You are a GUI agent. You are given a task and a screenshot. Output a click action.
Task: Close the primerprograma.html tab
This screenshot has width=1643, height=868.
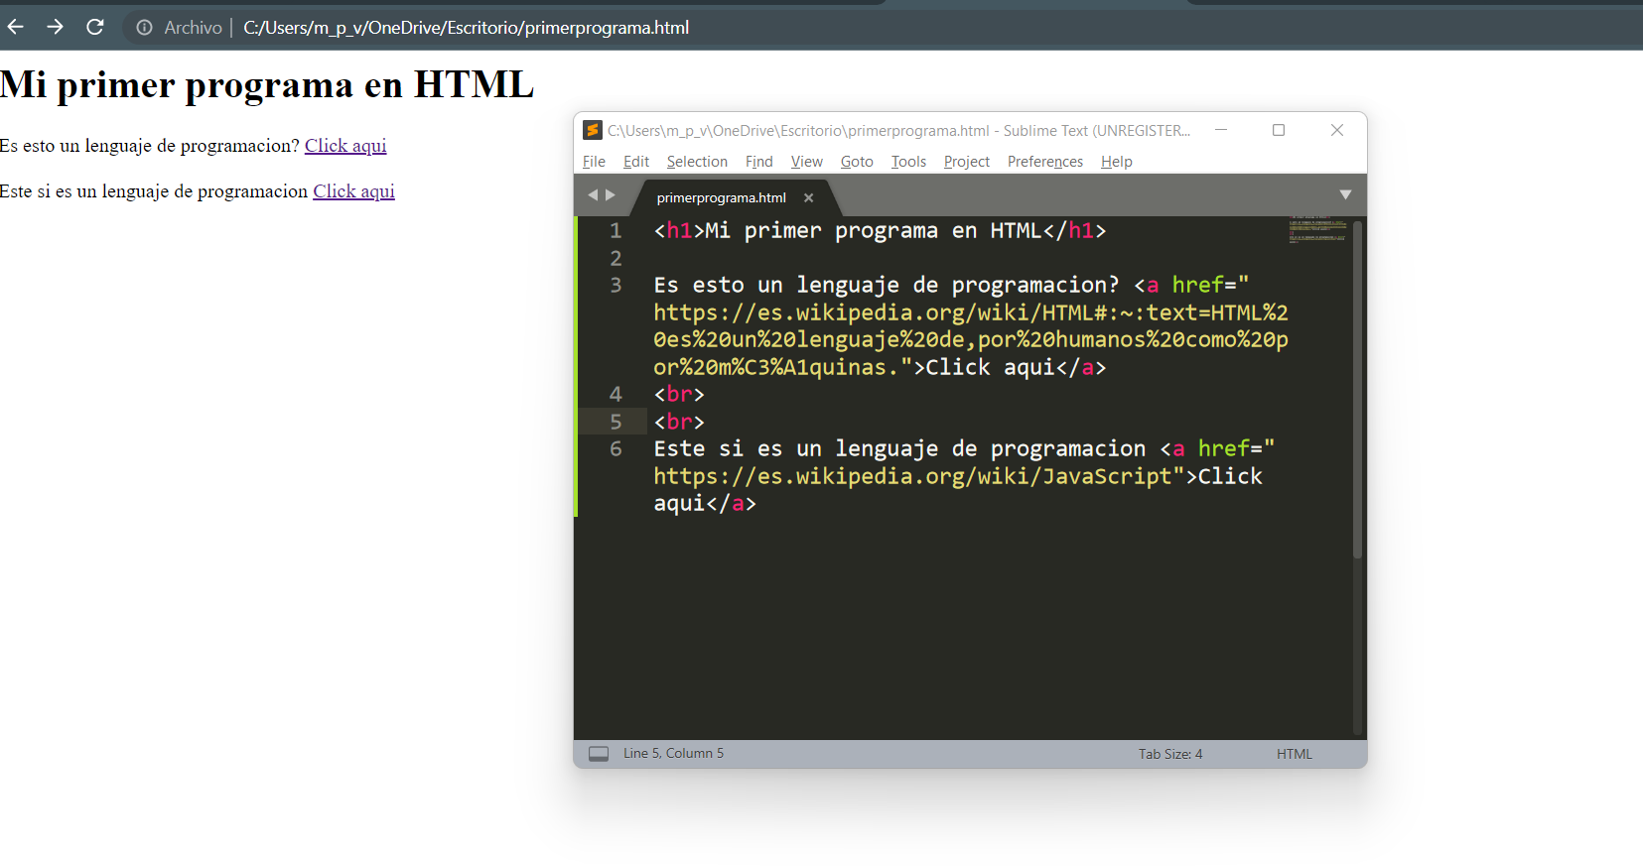click(x=809, y=197)
